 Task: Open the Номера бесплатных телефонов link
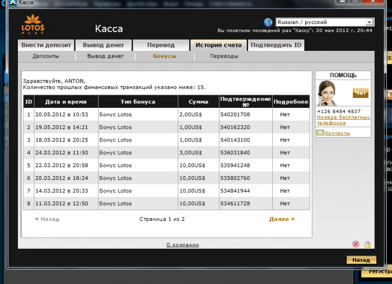coord(343,120)
